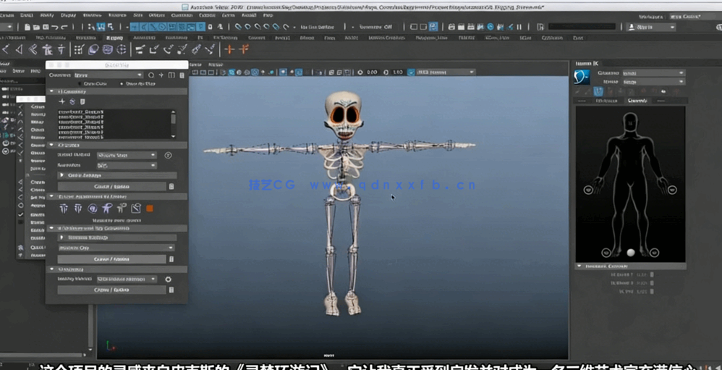Click the orange square icon in guides adjustment row
This screenshot has height=370, width=722.
(150, 209)
